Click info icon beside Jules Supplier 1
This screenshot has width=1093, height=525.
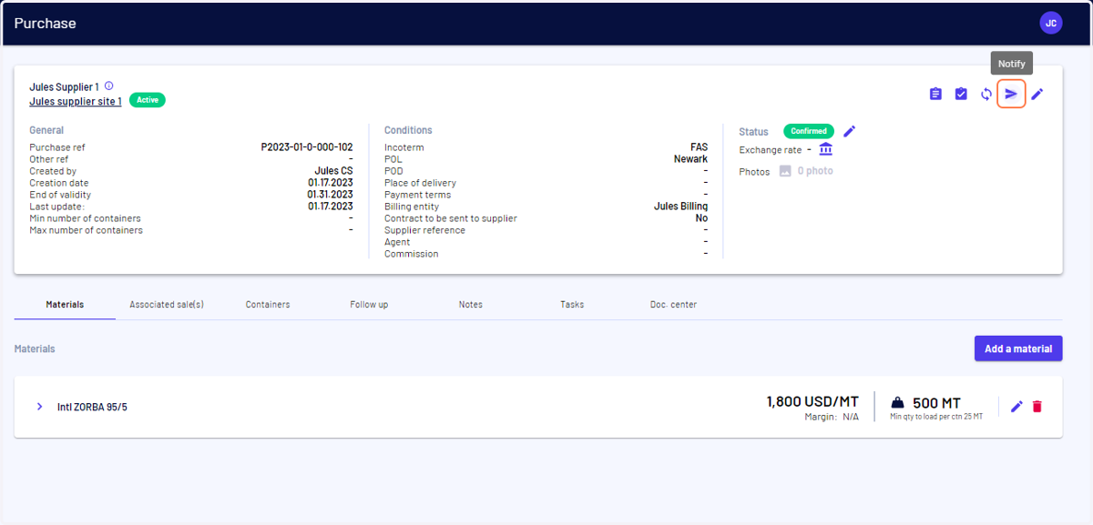[109, 86]
